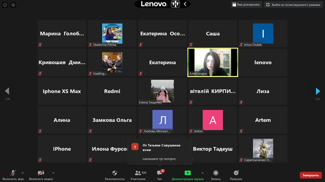The width and height of the screenshot is (325, 182).
Task: Expand audio options arrow beside microphone
Action: [x=23, y=173]
